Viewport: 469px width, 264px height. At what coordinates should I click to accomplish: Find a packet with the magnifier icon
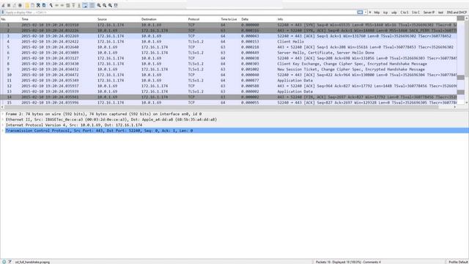[51, 5]
